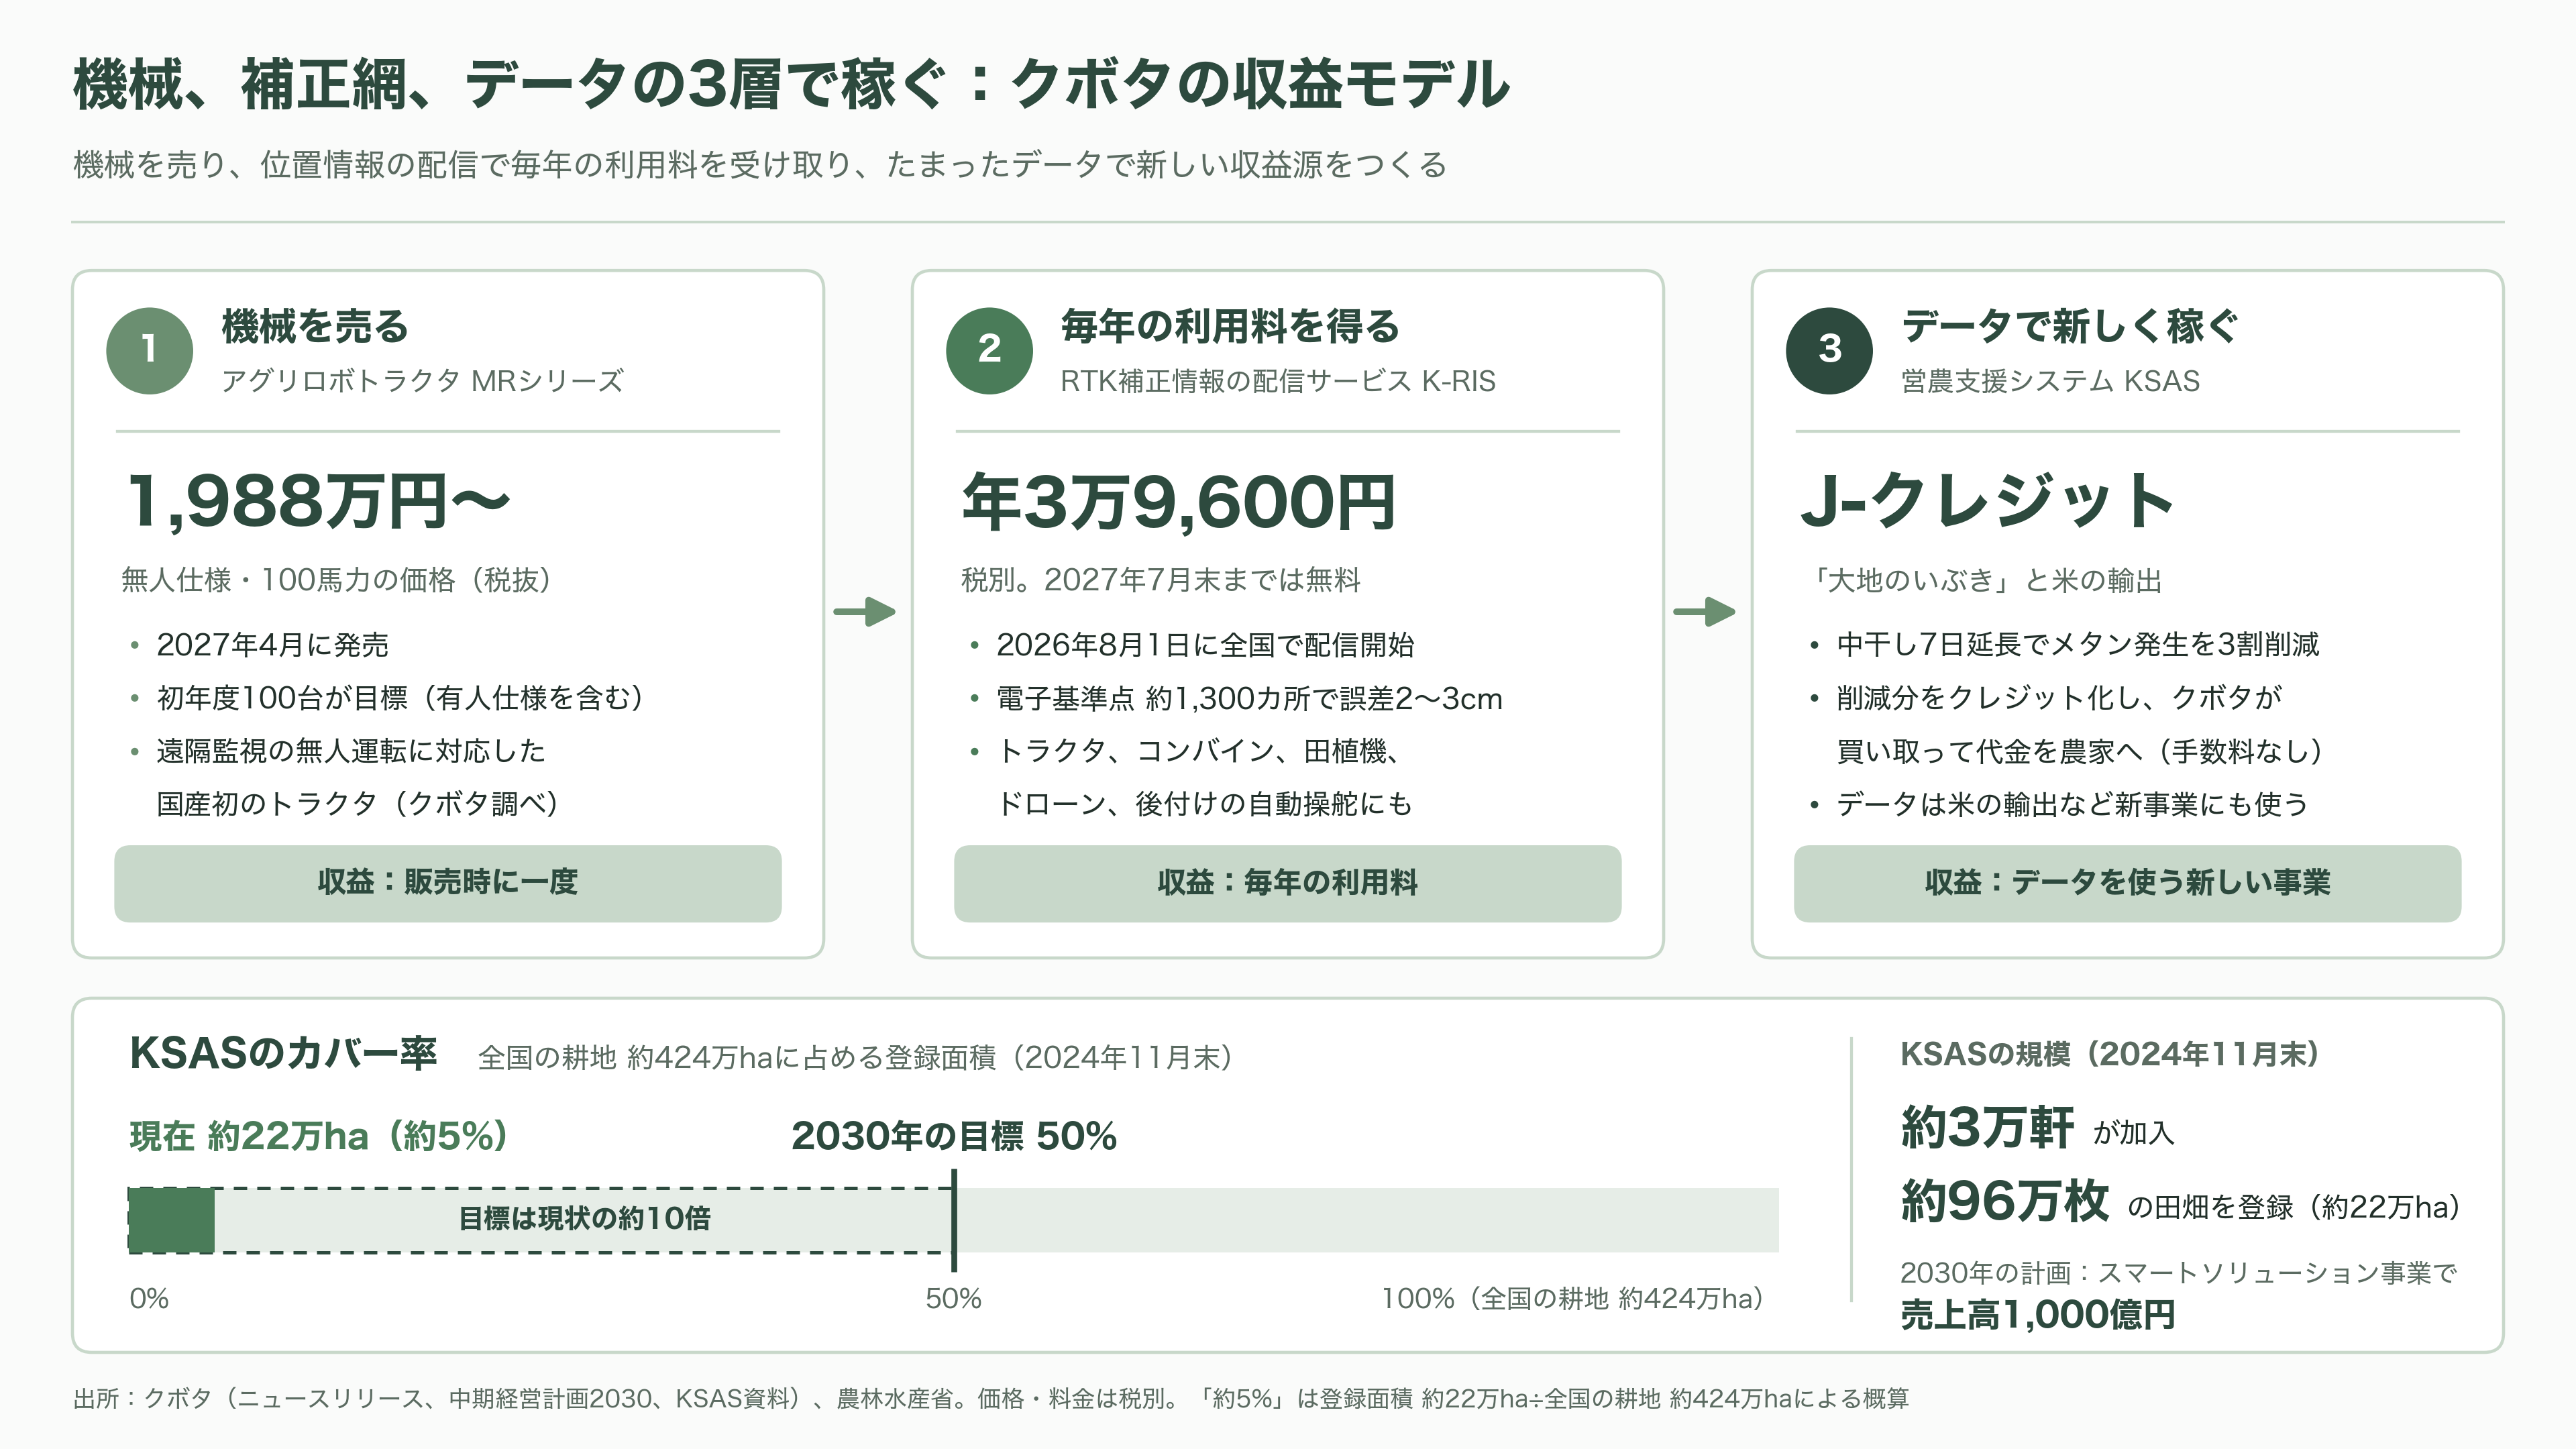Image resolution: width=2576 pixels, height=1449 pixels.
Task: Select the price 年3万9,600円
Action: 1178,501
